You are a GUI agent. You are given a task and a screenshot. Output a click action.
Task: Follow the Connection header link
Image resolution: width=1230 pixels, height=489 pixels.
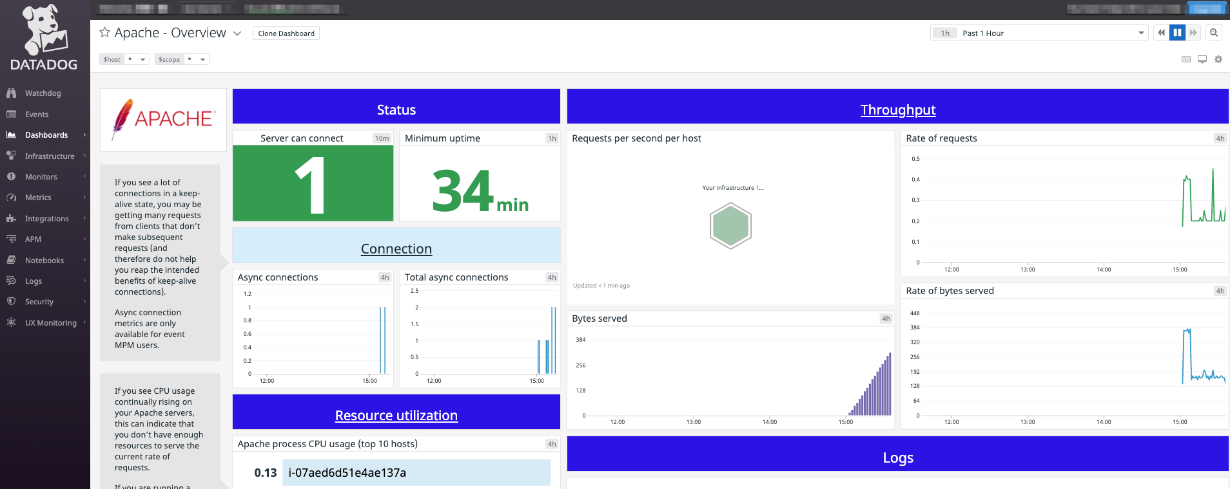click(x=396, y=248)
